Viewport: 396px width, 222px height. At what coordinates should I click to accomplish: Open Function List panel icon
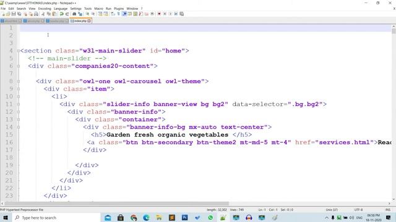140,14
